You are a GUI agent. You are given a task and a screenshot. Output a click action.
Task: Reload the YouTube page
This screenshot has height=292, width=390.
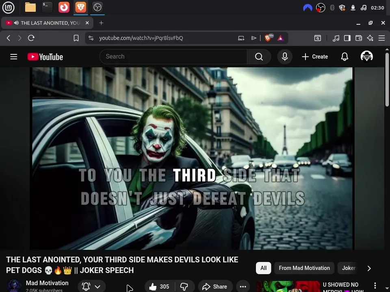(x=31, y=38)
